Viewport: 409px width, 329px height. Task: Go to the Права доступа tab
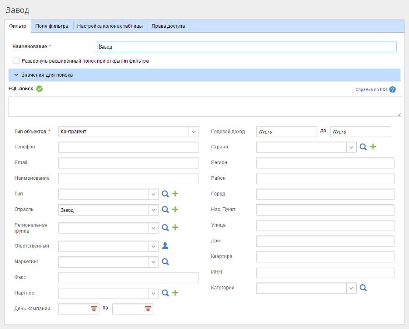point(168,26)
